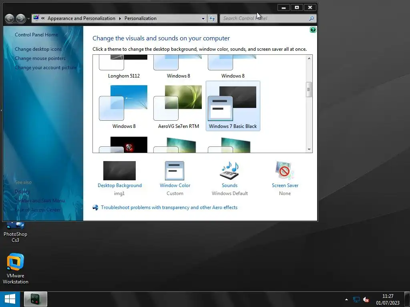Click the search magnifier icon
This screenshot has width=410, height=307.
coord(312,18)
